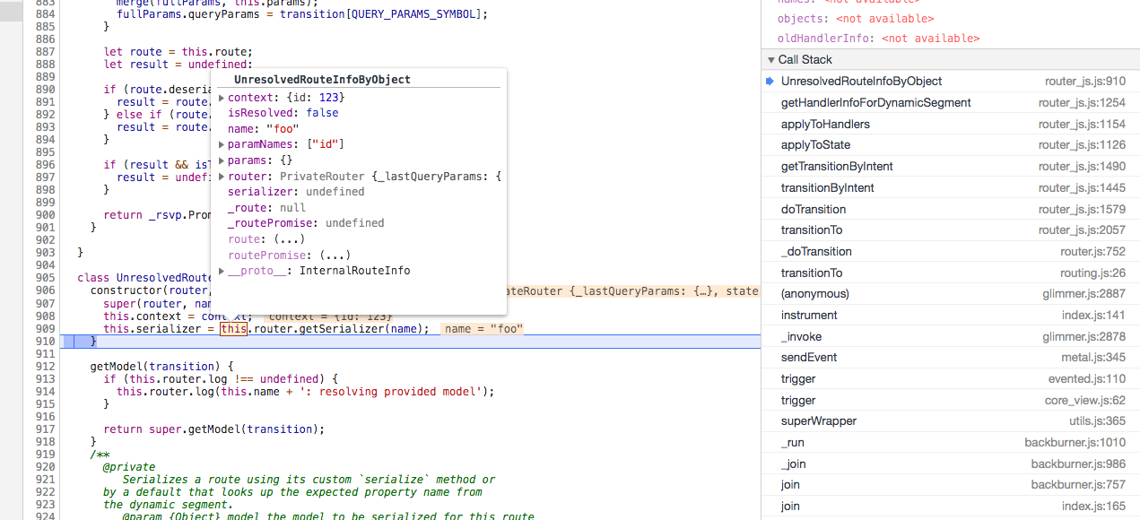Evaluate the routePromise: (...) lazy getter
Image resolution: width=1140 pixels, height=520 pixels.
click(310, 255)
